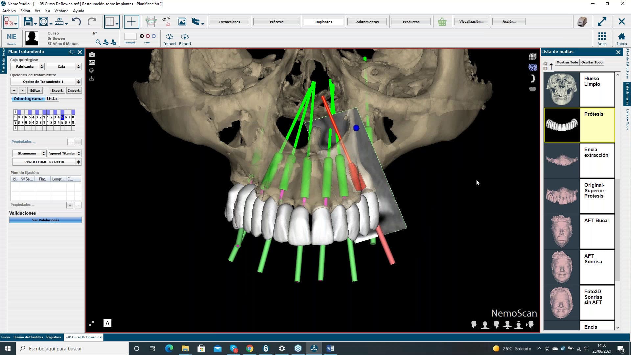Click the mesh sphere icon beside the 3D view

point(533,67)
